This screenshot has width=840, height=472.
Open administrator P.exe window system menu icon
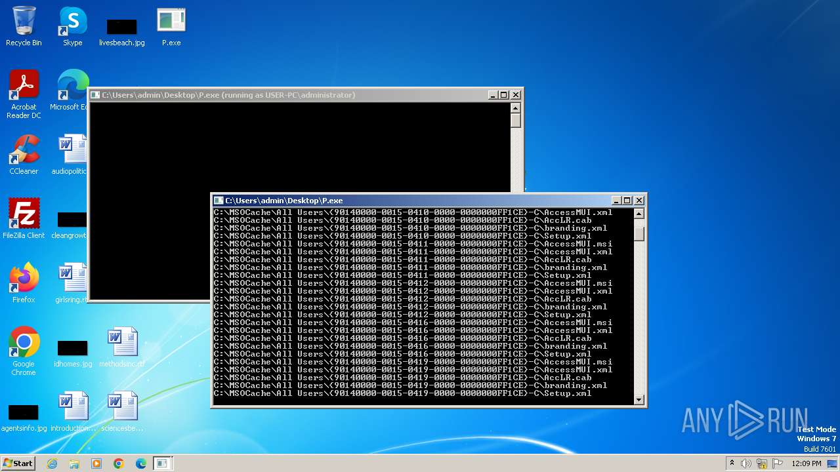point(96,95)
